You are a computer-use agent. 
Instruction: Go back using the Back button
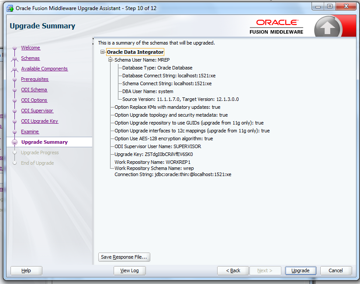(233, 270)
